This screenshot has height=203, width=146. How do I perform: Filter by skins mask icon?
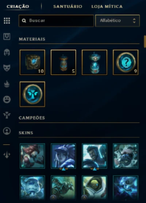click(x=7, y=68)
